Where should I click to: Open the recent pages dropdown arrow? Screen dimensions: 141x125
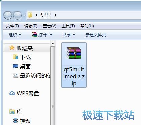coord(24,15)
